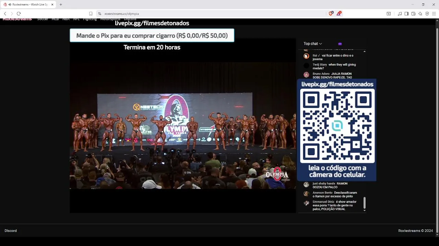The height and width of the screenshot is (246, 439).
Task: Click the Emmanuel Diniz avatar
Action: click(306, 203)
